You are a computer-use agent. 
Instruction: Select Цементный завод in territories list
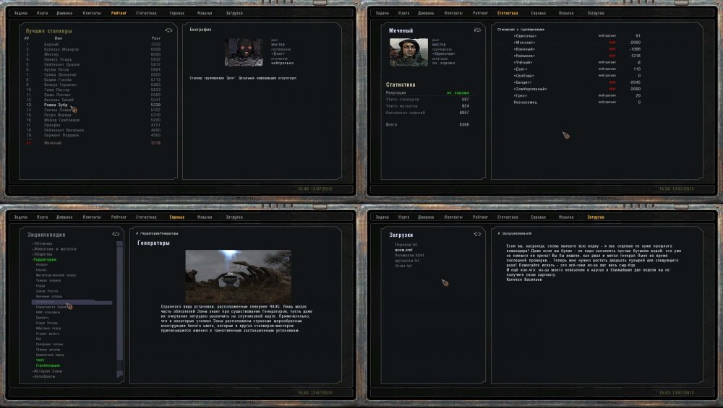point(50,355)
